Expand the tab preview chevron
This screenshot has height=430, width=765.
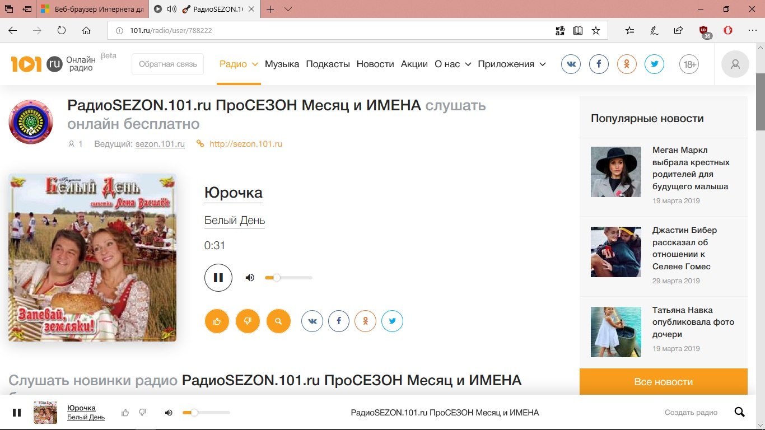[288, 9]
